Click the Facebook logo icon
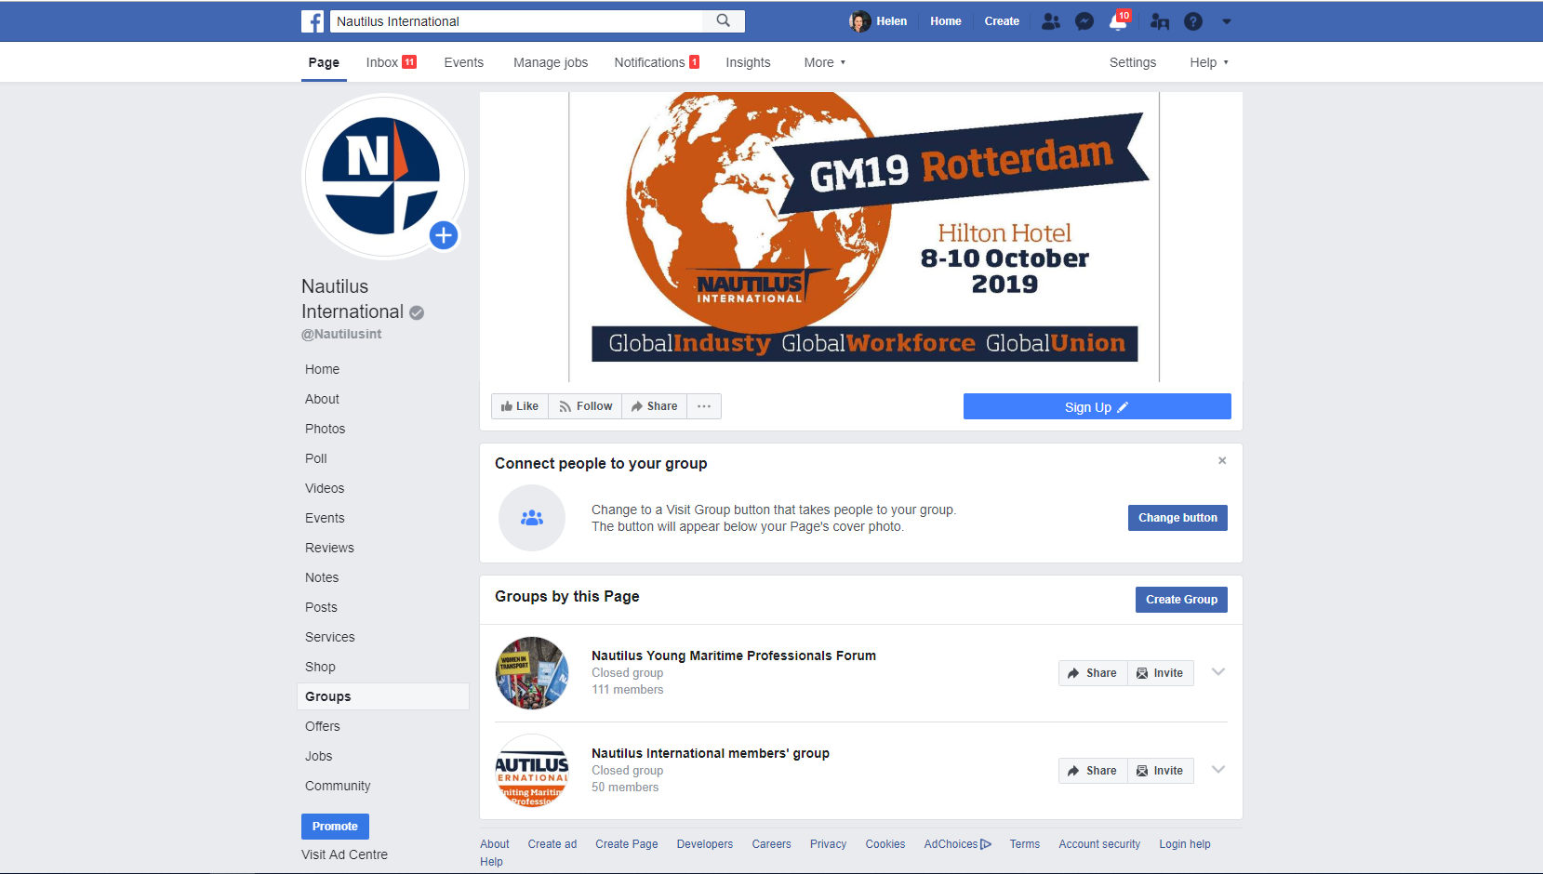This screenshot has width=1543, height=874. coord(313,21)
